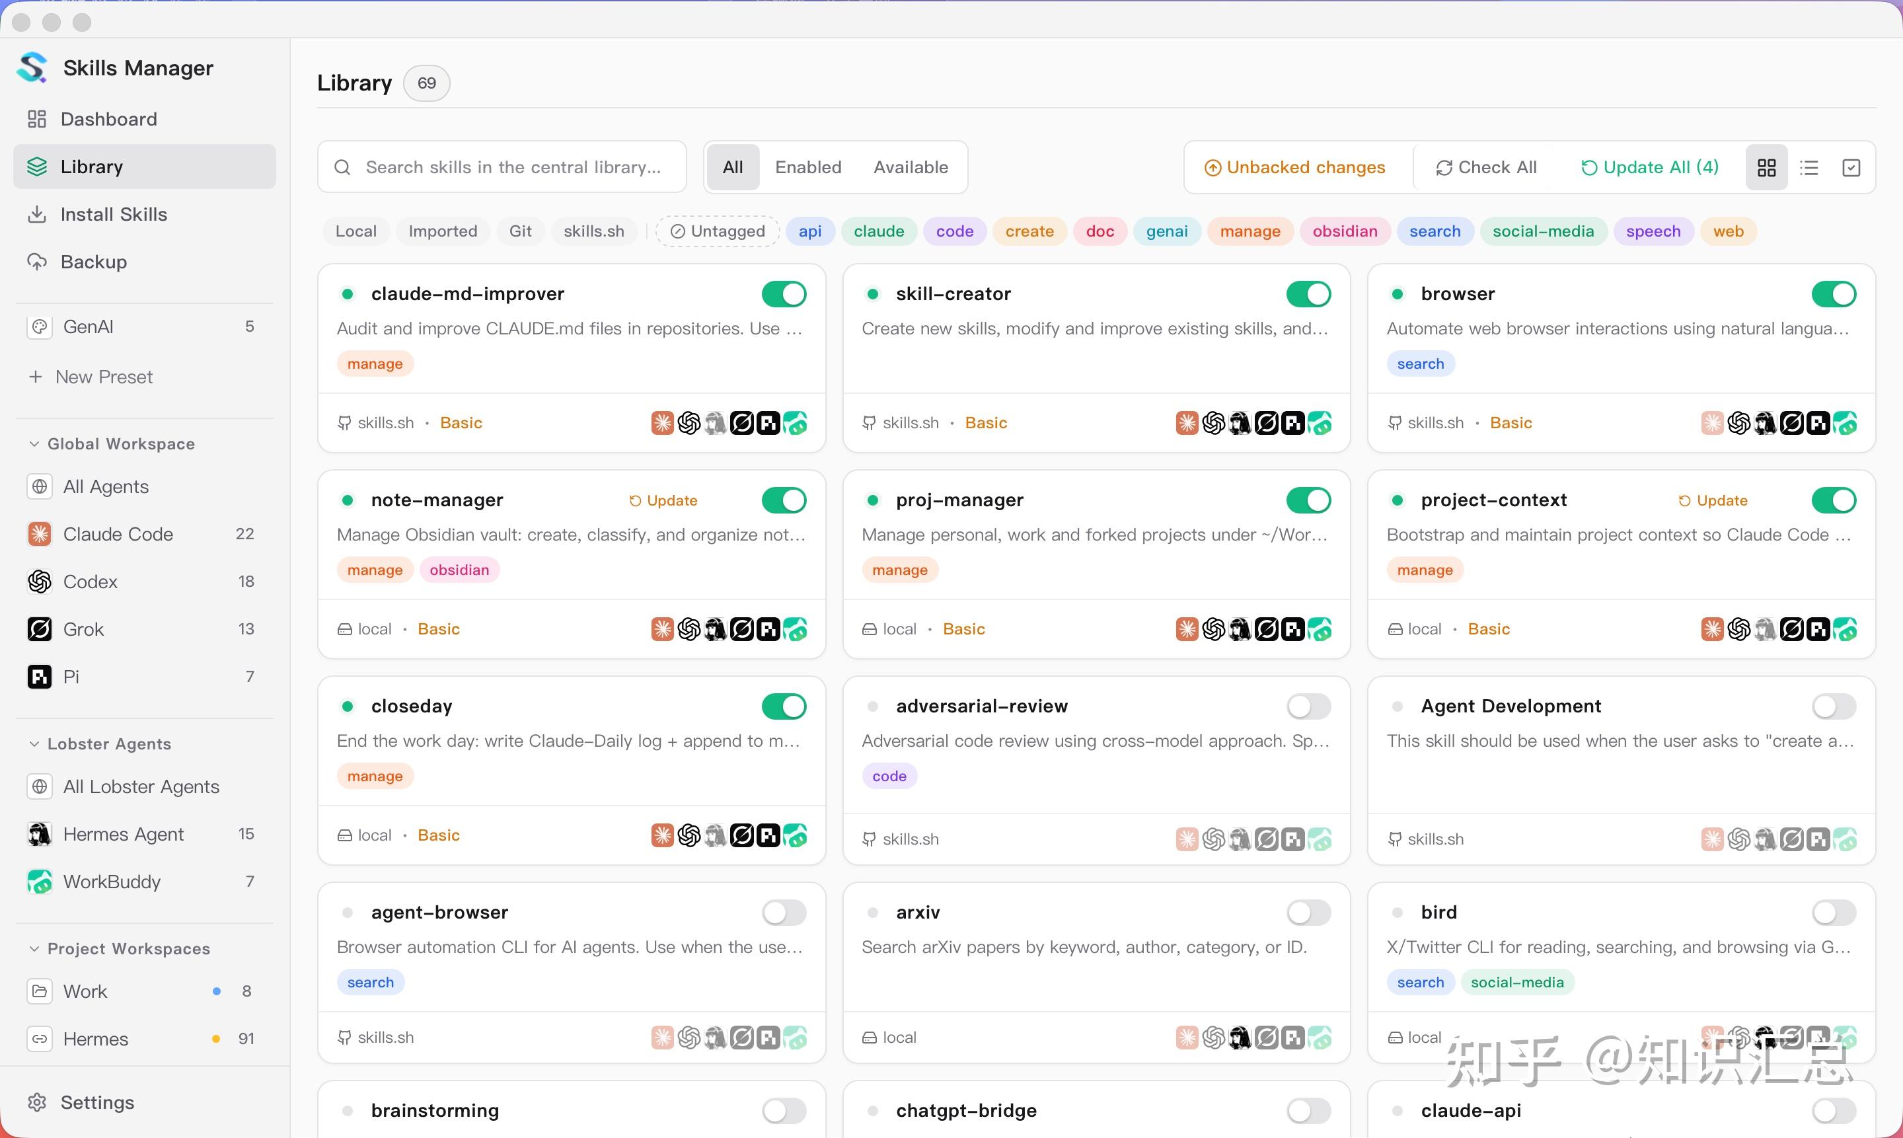The width and height of the screenshot is (1903, 1138).
Task: Switch to grid view layout
Action: click(x=1766, y=167)
